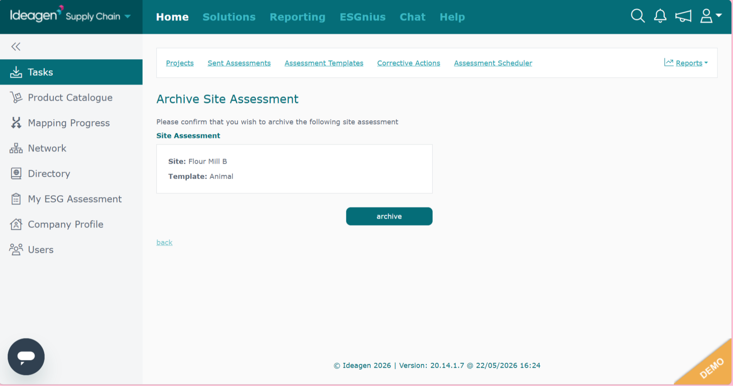This screenshot has width=733, height=386.
Task: Open announcements megaphone icon
Action: coord(683,16)
